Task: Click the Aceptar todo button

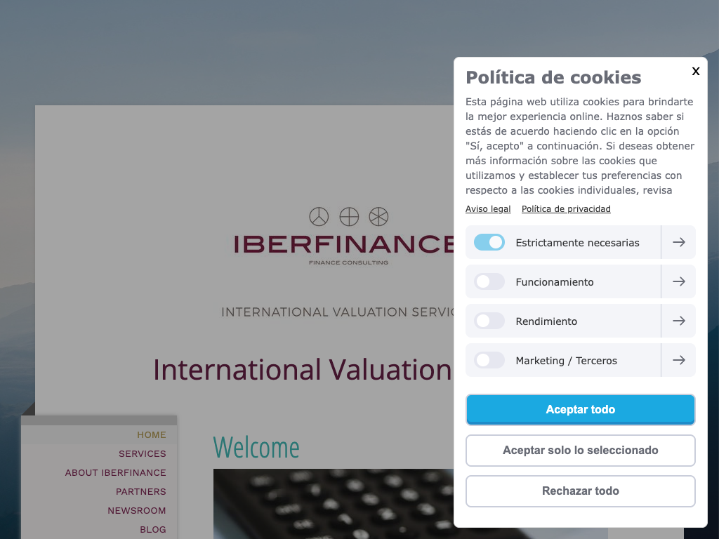Action: pyautogui.click(x=580, y=410)
